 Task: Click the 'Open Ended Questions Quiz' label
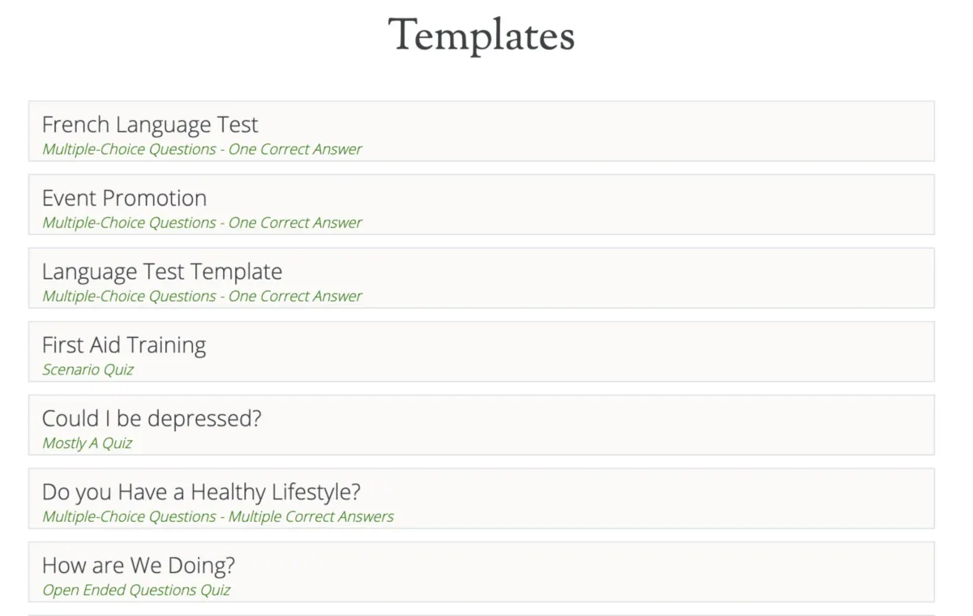136,591
